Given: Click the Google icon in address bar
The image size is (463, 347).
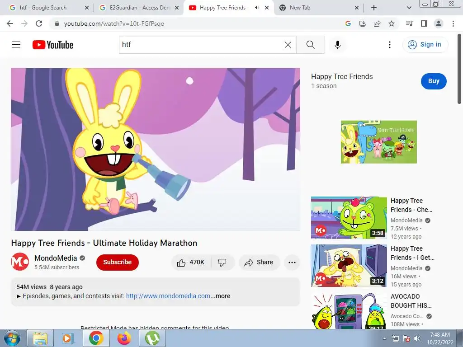Looking at the screenshot, I should click(348, 23).
